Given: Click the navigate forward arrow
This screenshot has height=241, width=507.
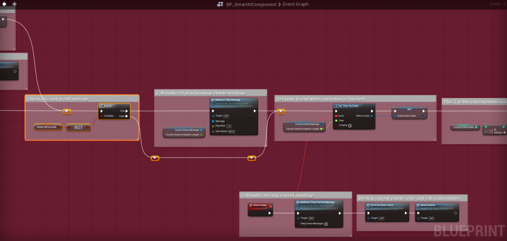Looking at the screenshot, I should point(14,4).
